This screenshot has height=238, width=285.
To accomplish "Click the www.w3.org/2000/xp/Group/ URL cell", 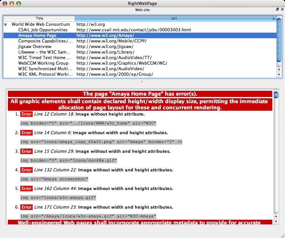I will tap(115, 74).
